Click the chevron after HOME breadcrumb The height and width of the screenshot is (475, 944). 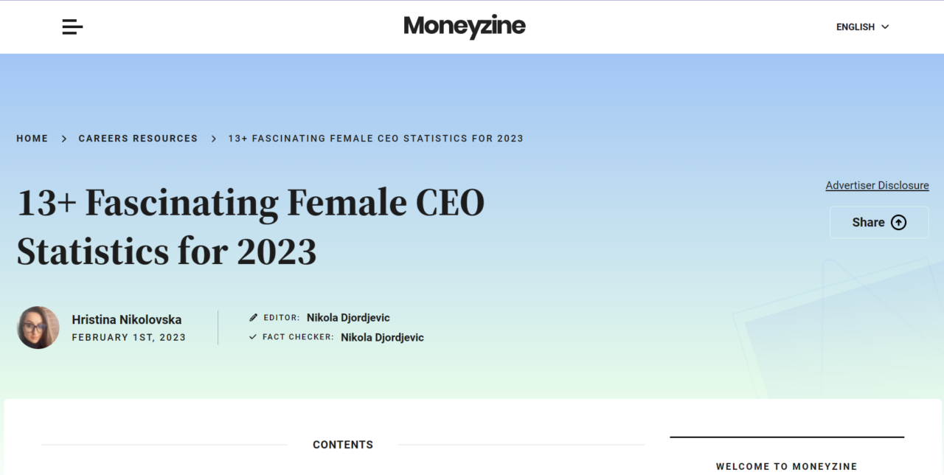point(64,139)
